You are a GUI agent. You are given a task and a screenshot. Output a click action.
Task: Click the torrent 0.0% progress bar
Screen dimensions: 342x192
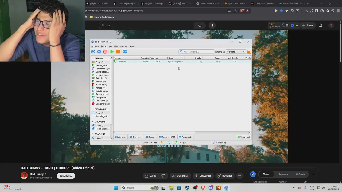coord(158,62)
